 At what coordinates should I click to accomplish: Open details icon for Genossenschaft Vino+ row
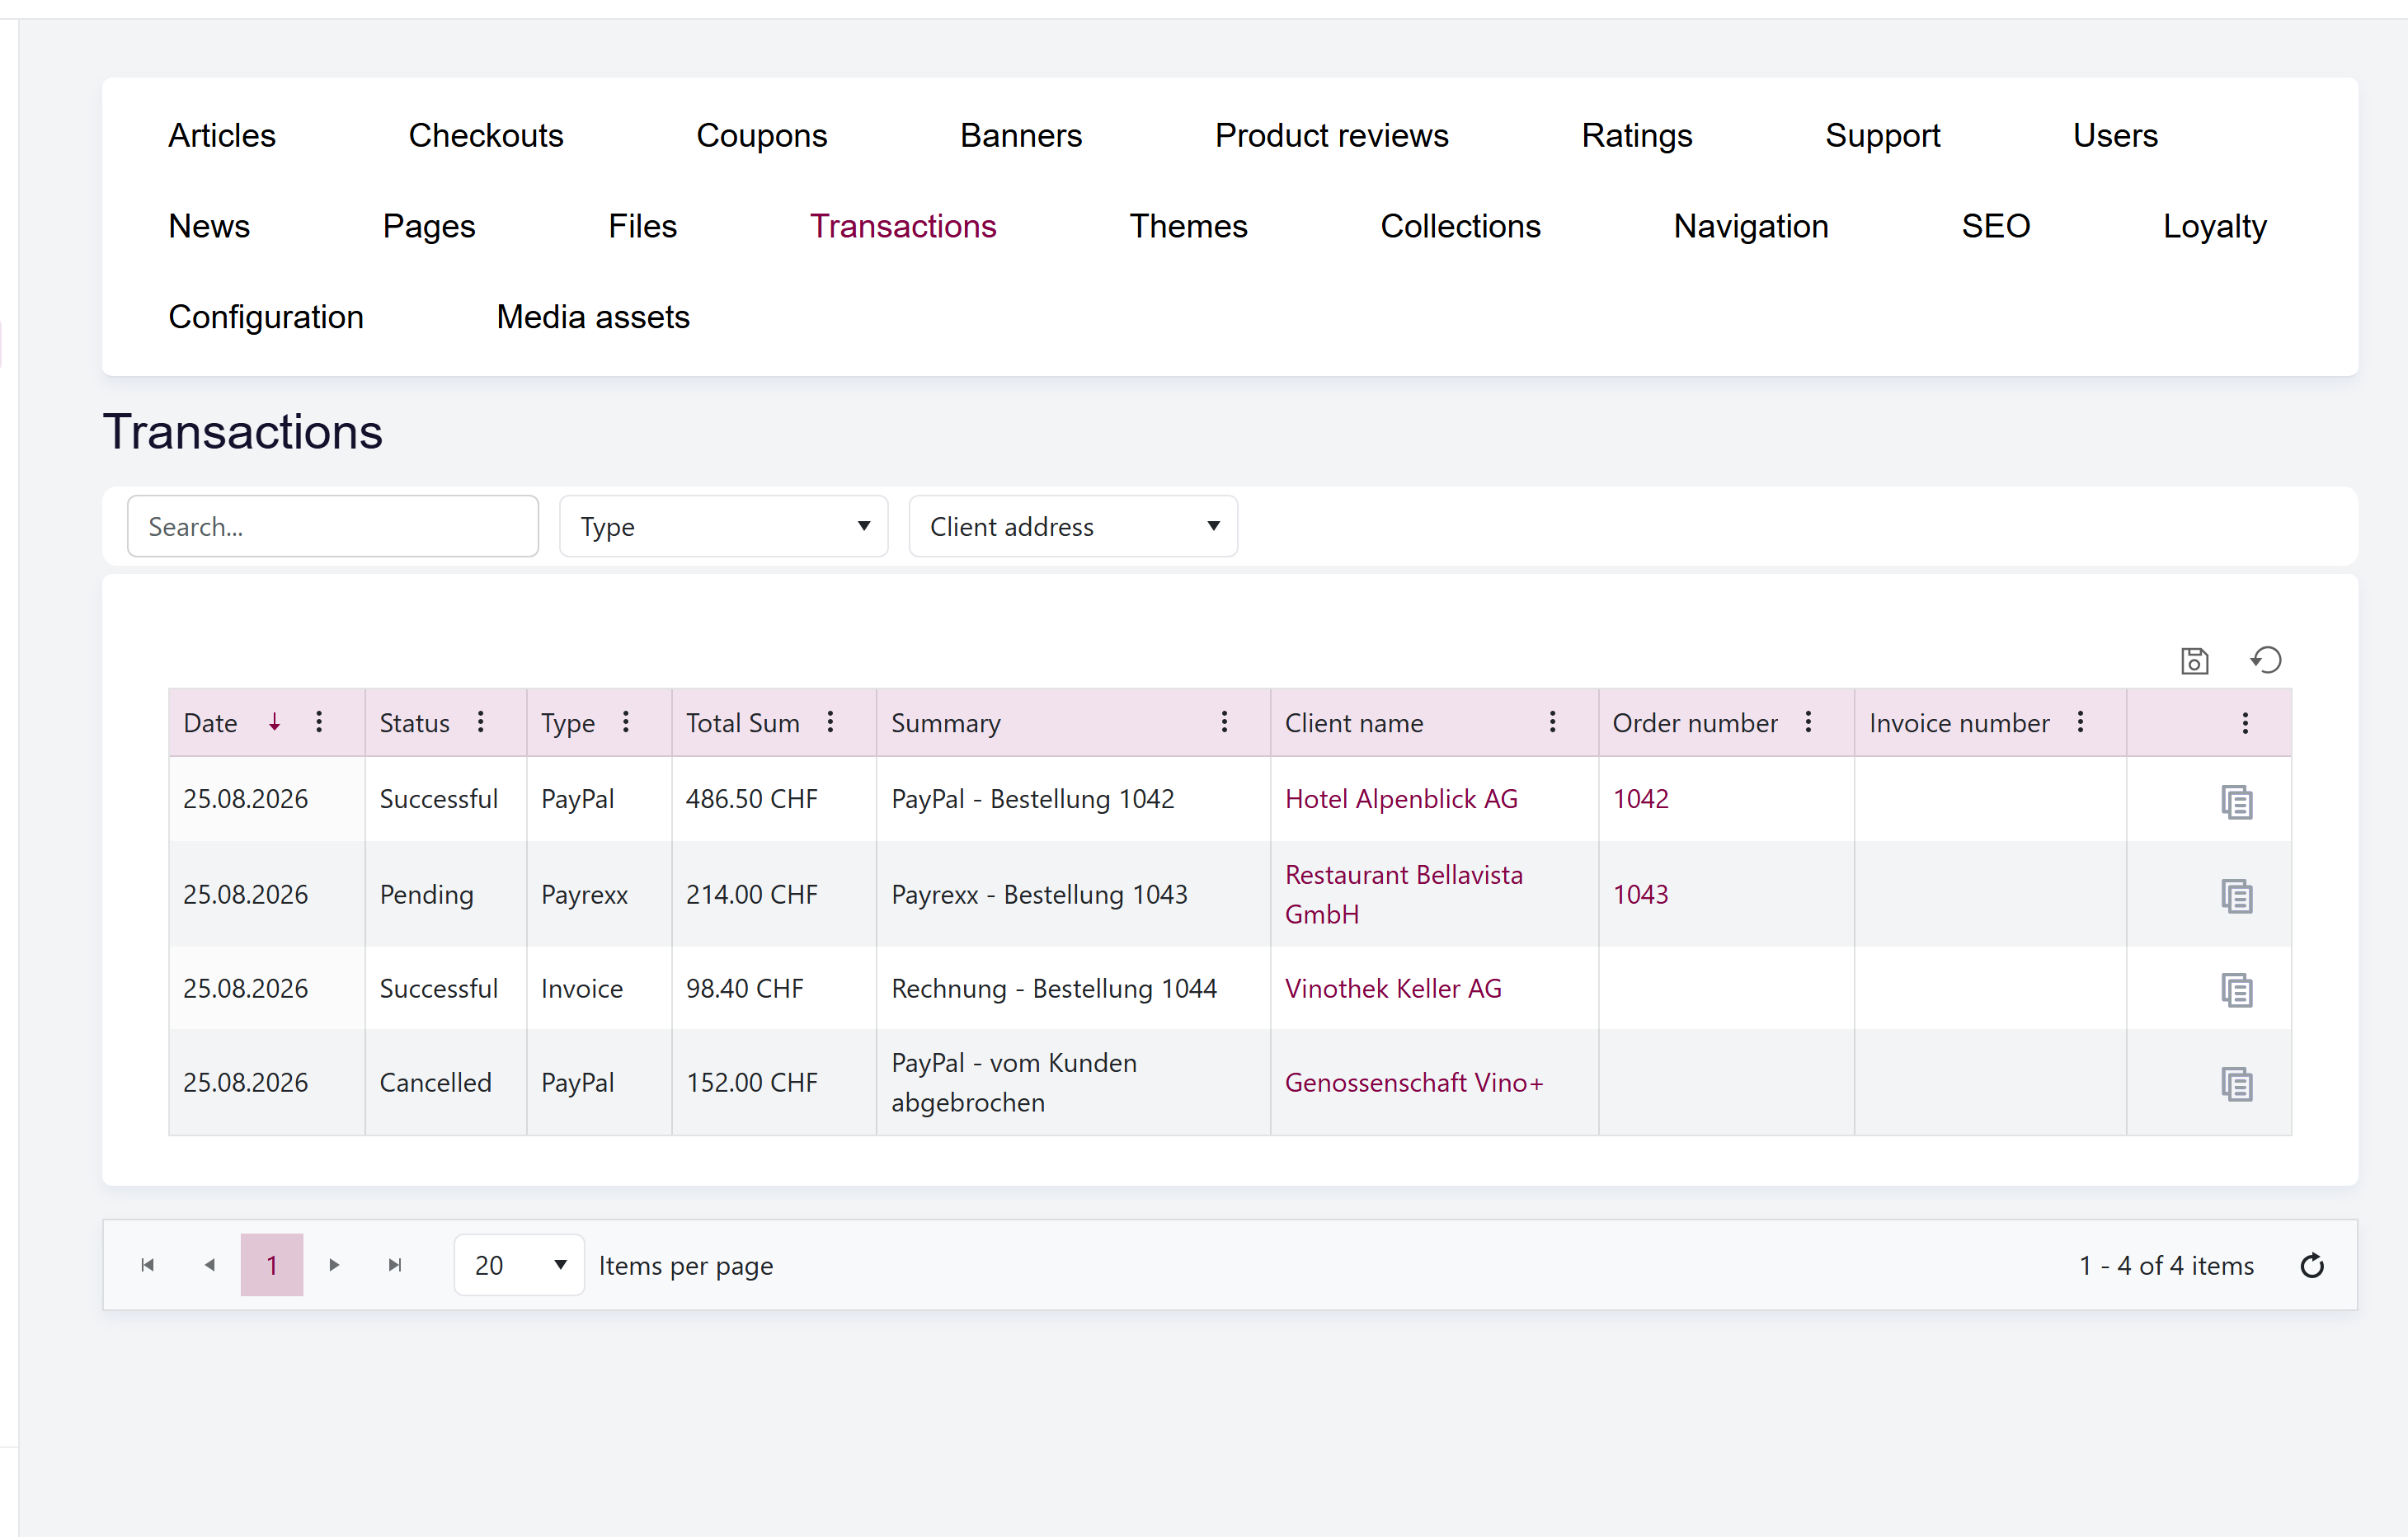[x=2237, y=1083]
